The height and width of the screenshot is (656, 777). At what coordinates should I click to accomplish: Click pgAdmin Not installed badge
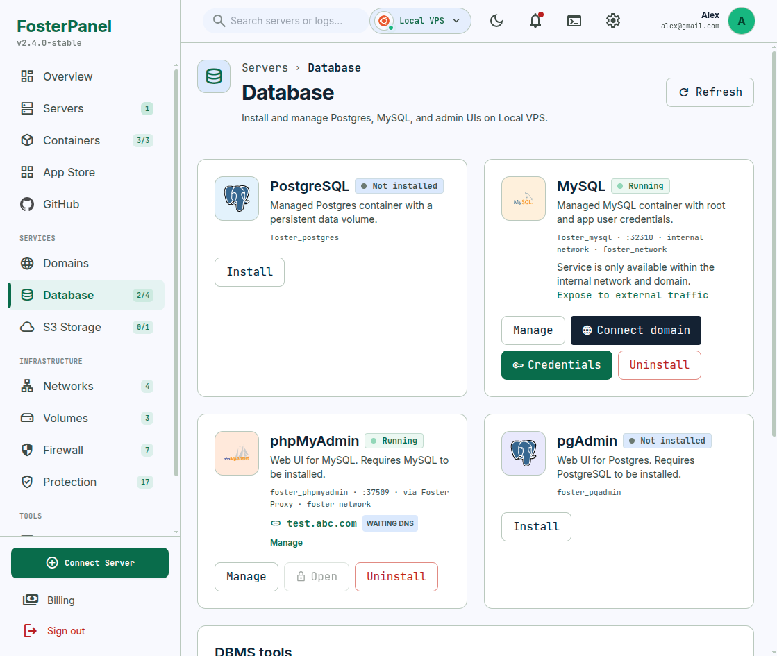click(667, 441)
